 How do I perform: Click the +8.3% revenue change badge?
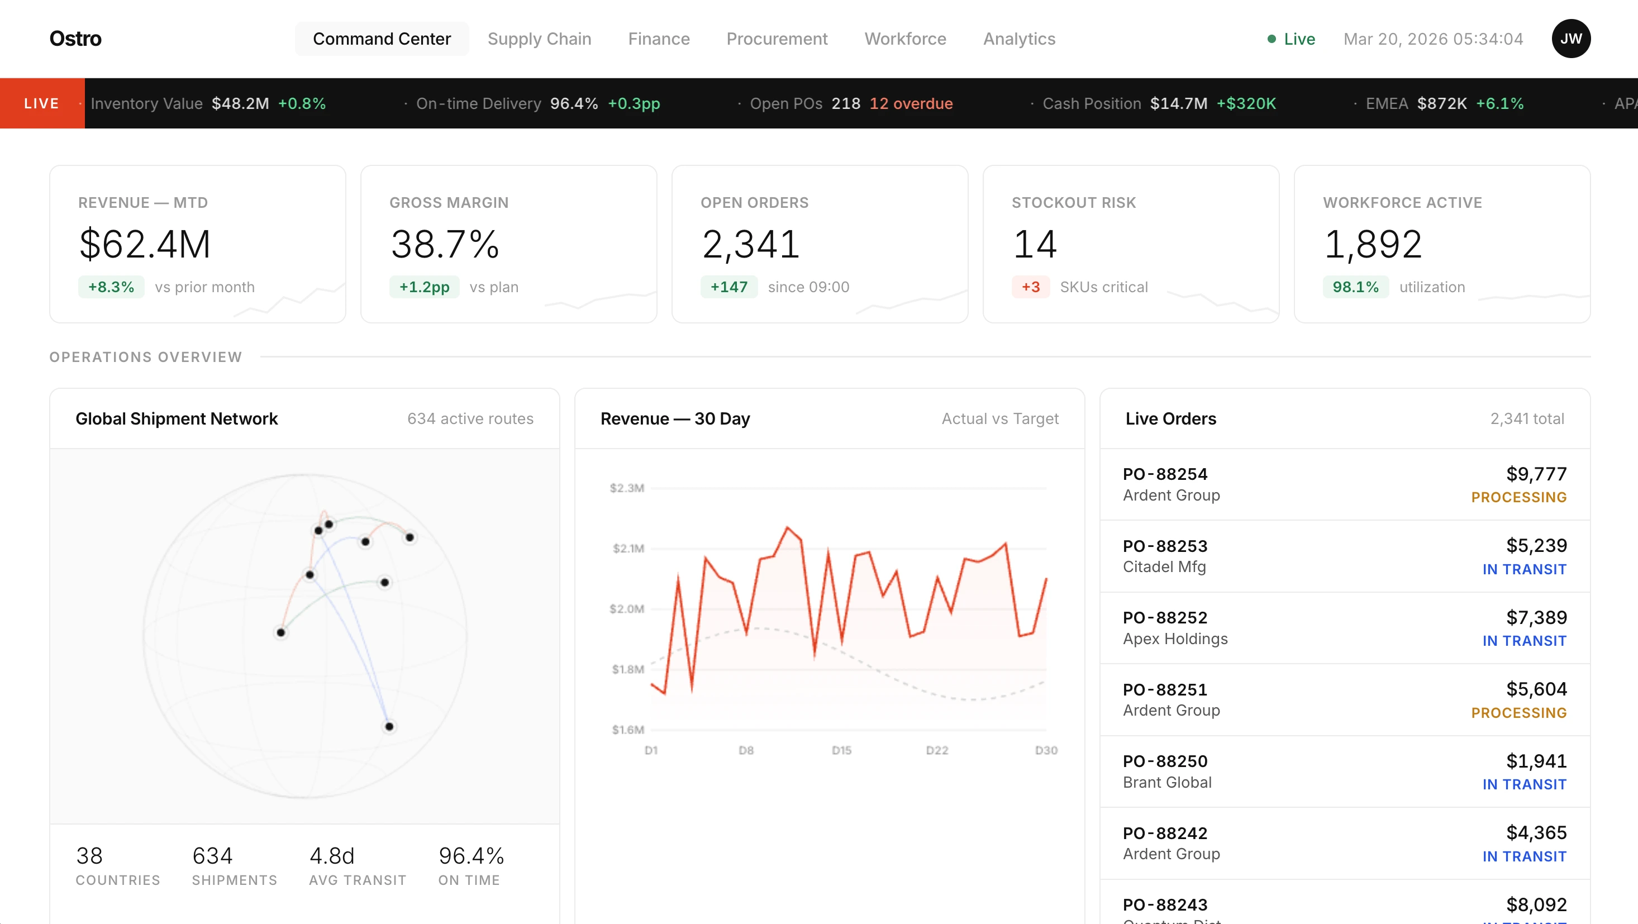111,287
